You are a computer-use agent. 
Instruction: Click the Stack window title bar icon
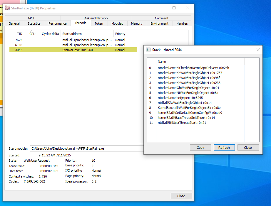pyautogui.click(x=148, y=50)
